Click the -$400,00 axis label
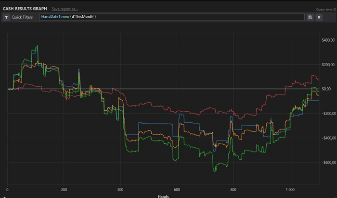Screen dimensions: 337x198 pyautogui.click(x=329, y=138)
